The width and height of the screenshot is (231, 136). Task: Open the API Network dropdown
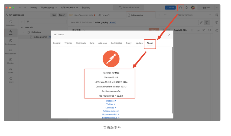69,8
